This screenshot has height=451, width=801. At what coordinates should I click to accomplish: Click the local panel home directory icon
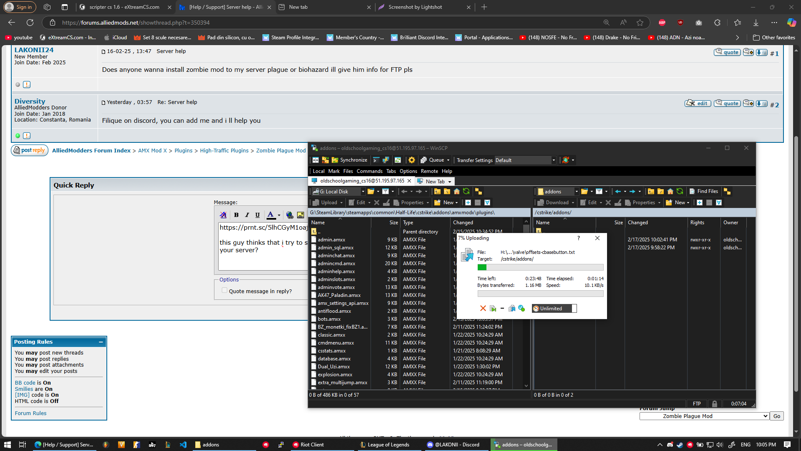click(x=457, y=191)
